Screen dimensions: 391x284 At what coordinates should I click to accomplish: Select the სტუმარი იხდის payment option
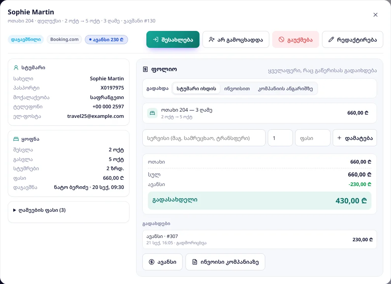[x=196, y=89]
